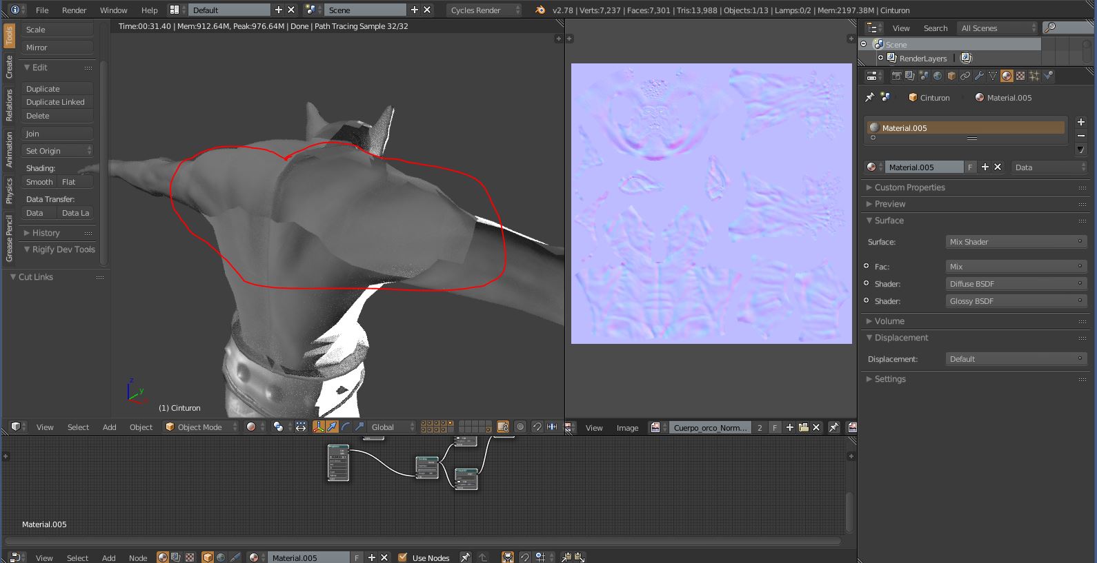Open the Particles properties tab
The width and height of the screenshot is (1097, 563).
pos(1034,76)
